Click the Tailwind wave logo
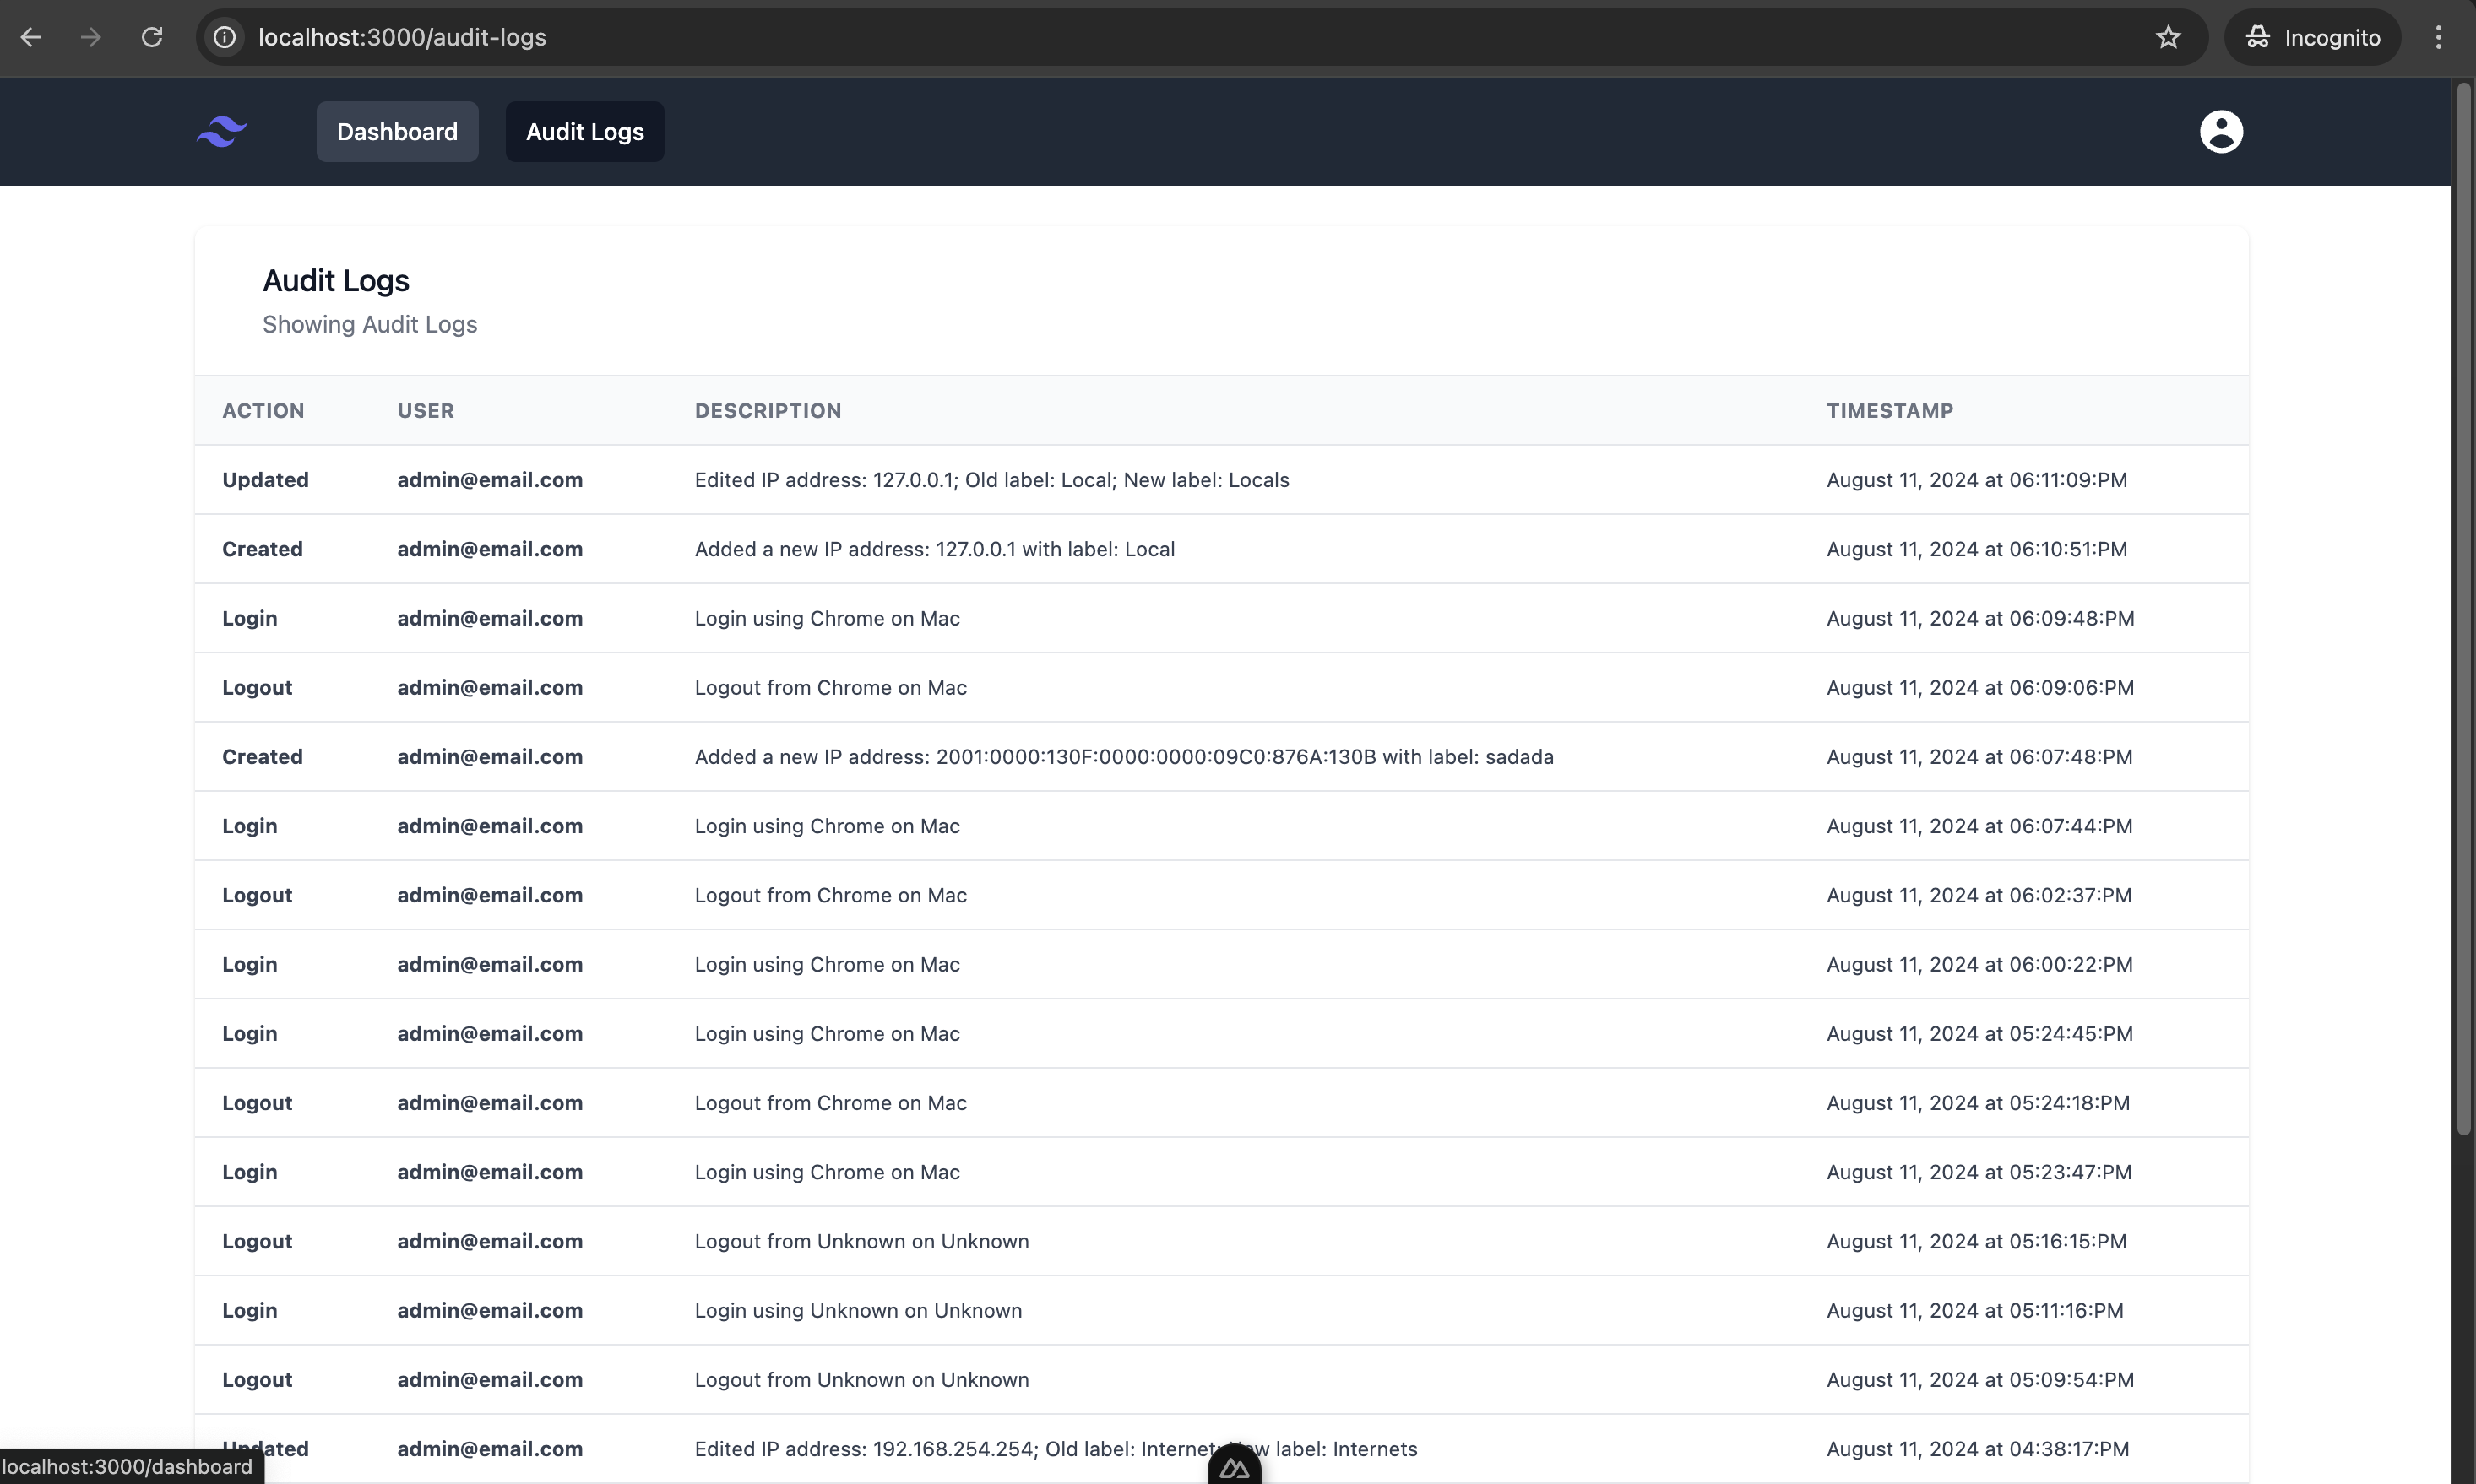The height and width of the screenshot is (1484, 2476). click(222, 131)
